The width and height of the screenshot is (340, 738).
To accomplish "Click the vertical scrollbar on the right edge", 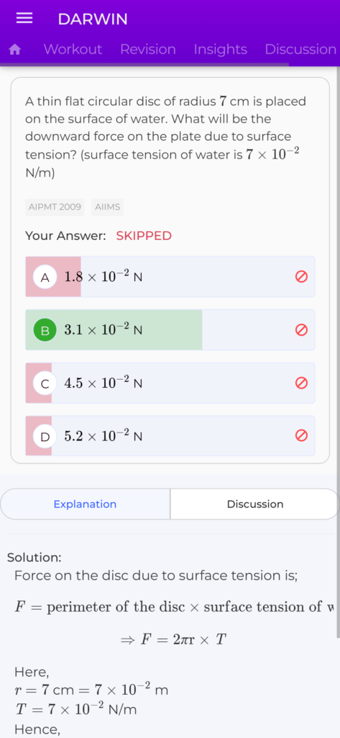I will point(338,352).
